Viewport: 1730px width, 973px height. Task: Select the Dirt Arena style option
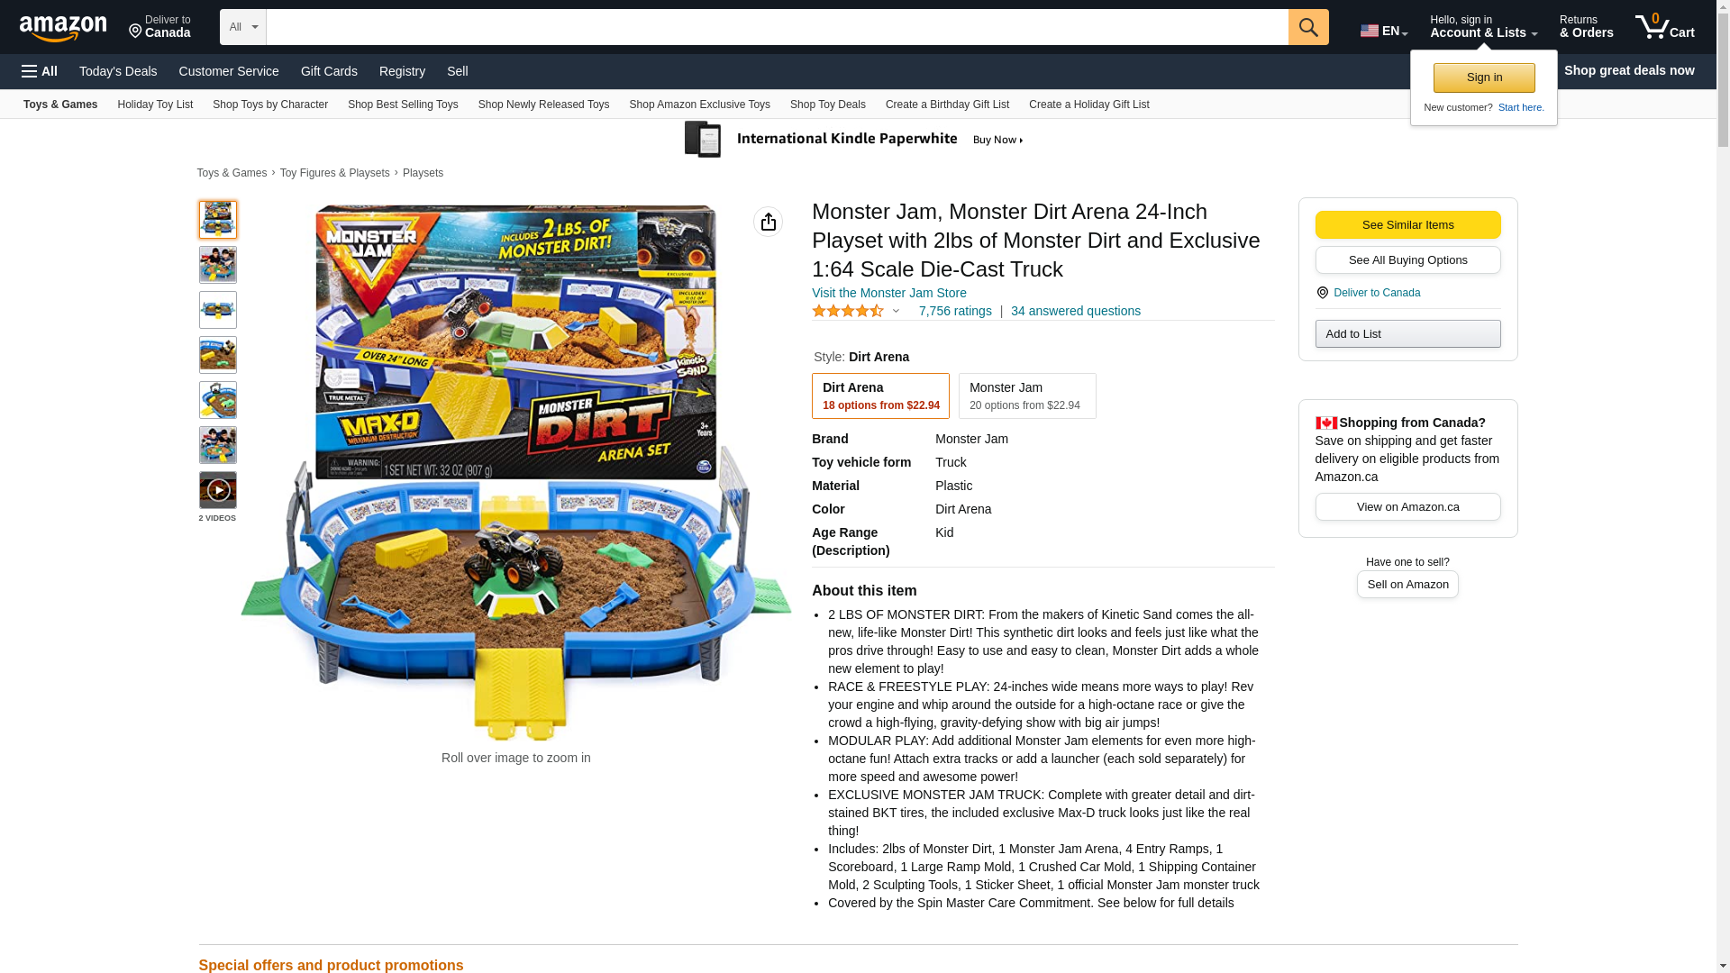coord(880,396)
